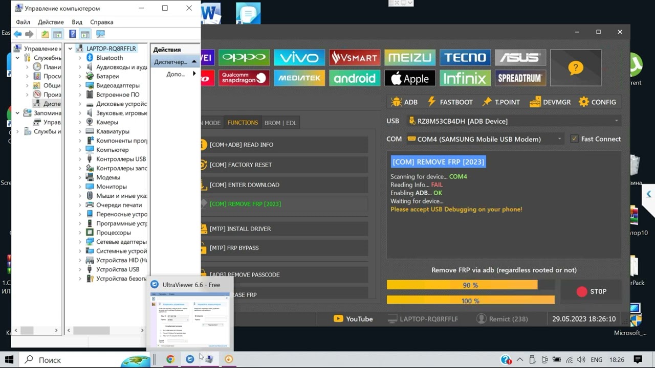This screenshot has width=655, height=368.
Task: Click the up-one-level folder toolbar icon
Action: [x=45, y=34]
